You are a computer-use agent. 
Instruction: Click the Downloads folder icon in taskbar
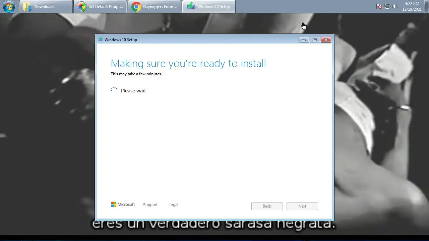coord(27,7)
